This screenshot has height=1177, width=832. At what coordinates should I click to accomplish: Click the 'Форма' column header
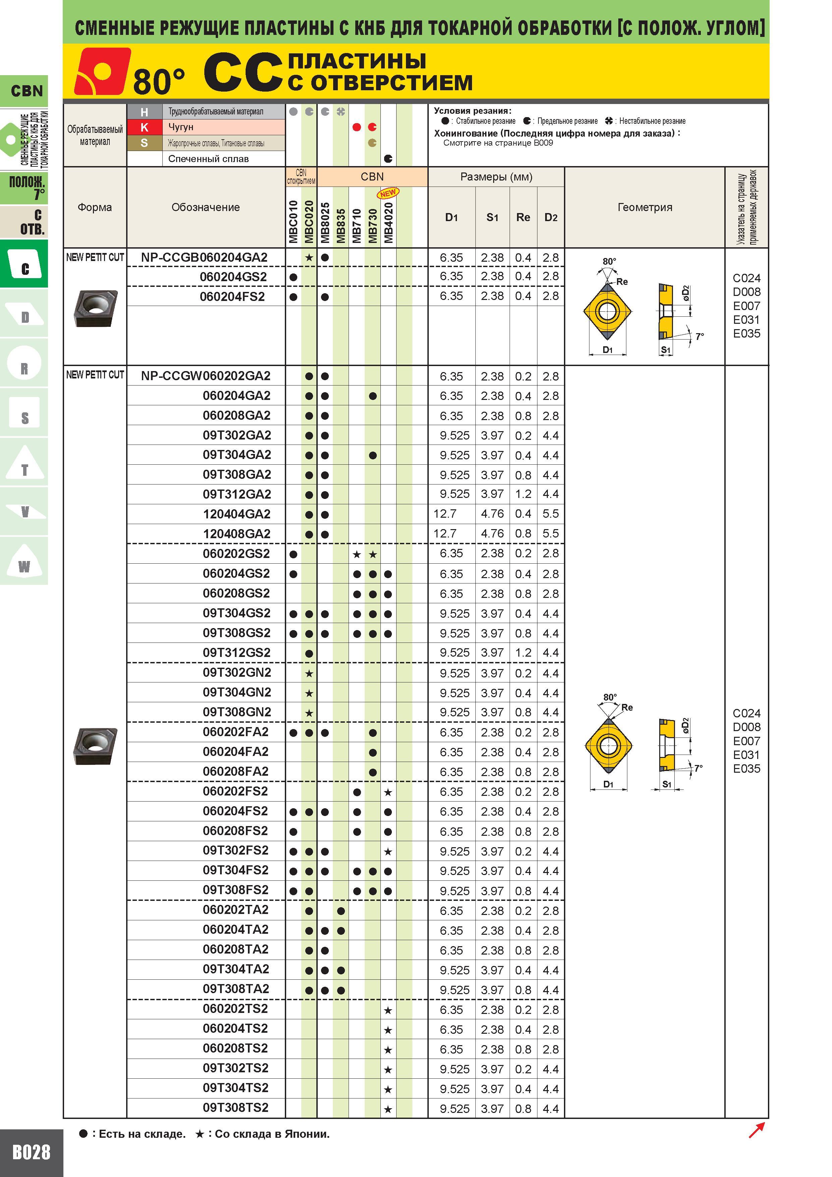point(95,207)
